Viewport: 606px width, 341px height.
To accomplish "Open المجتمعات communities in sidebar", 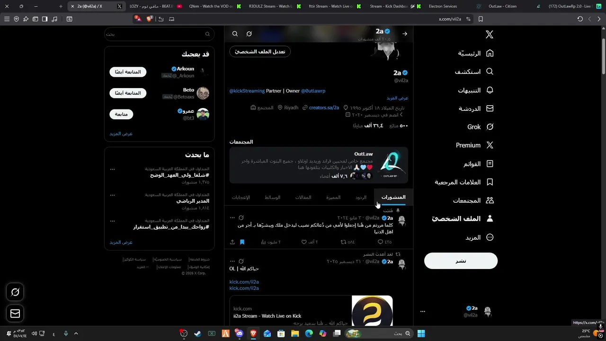I will click(x=473, y=201).
